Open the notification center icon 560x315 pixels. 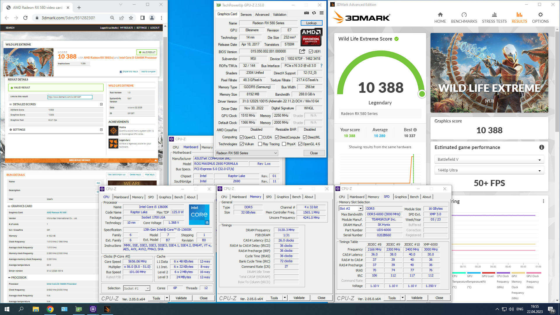click(551, 309)
